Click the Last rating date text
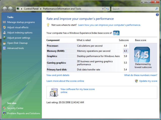 pyautogui.click(x=65, y=102)
